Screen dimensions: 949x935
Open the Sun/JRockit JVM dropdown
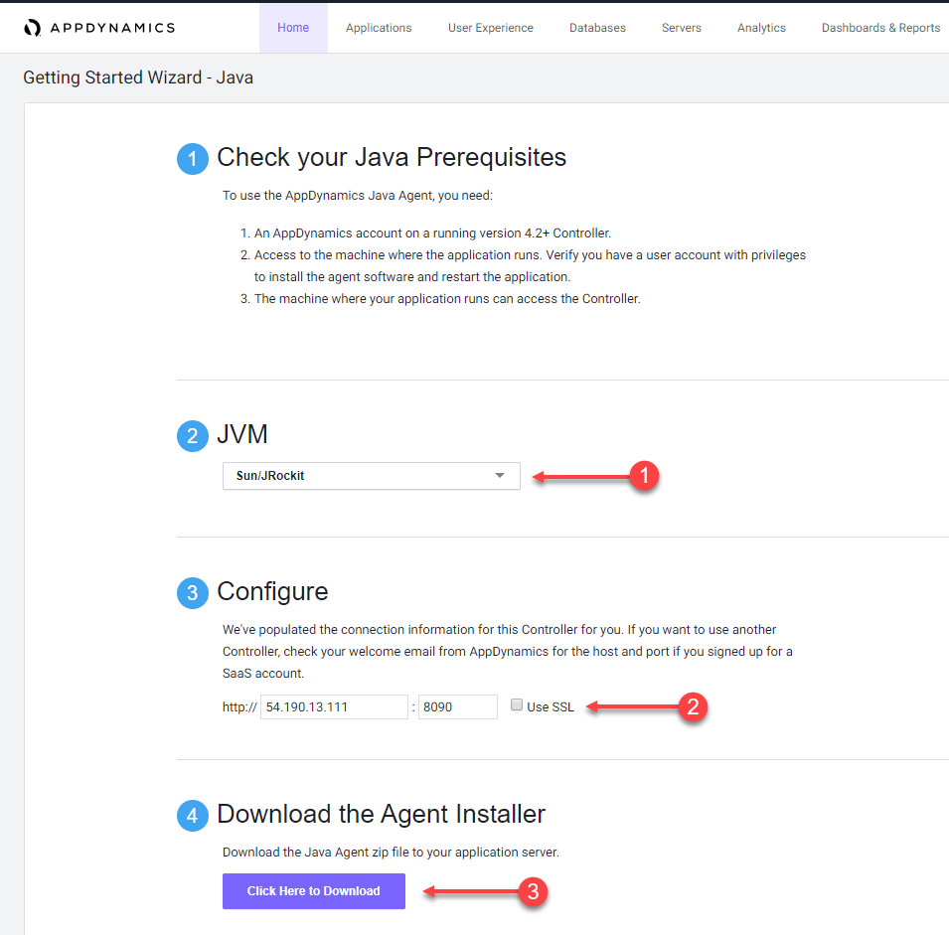(x=371, y=476)
